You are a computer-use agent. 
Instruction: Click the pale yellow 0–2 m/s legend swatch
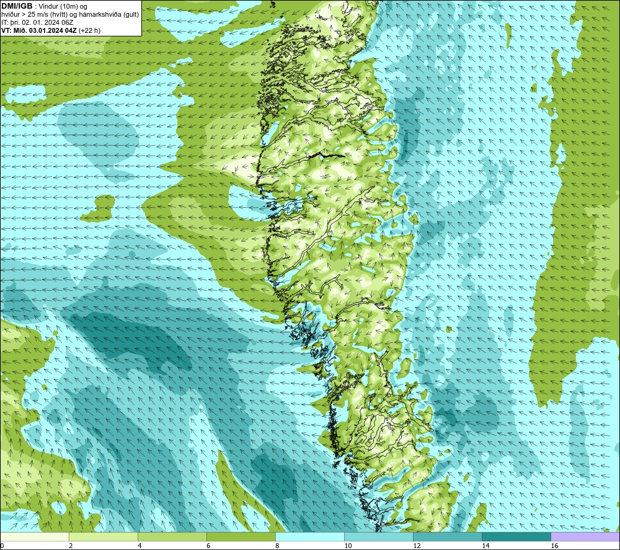point(34,536)
